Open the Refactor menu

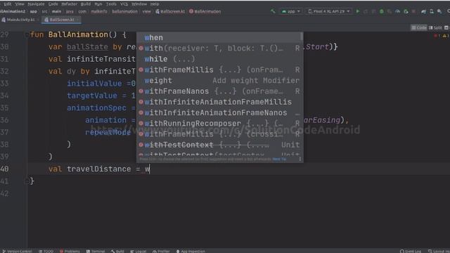pyautogui.click(x=69, y=4)
